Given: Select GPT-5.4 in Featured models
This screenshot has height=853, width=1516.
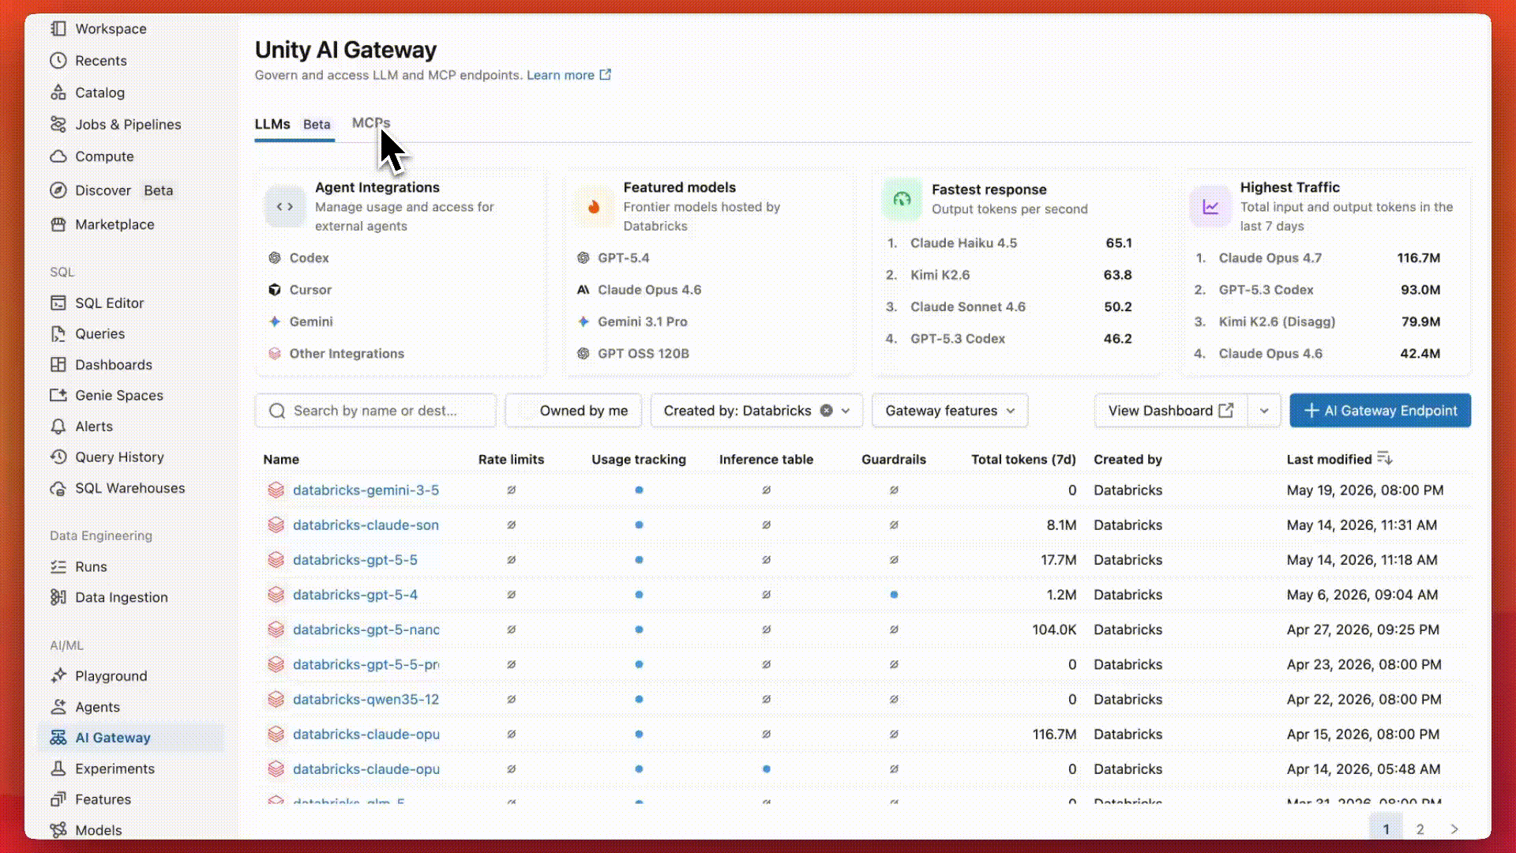Looking at the screenshot, I should pos(623,257).
